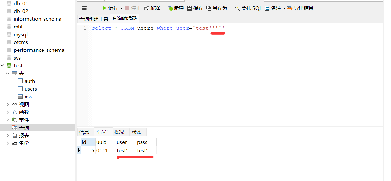Expand the 备份 backup node

tap(8, 143)
